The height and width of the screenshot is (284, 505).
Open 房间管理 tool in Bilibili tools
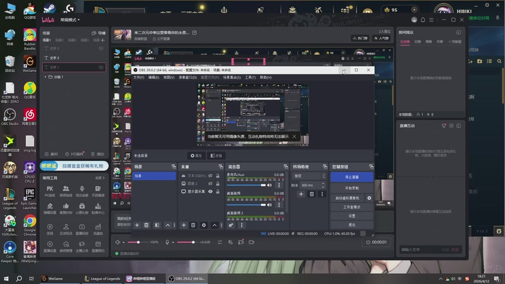pos(66,246)
